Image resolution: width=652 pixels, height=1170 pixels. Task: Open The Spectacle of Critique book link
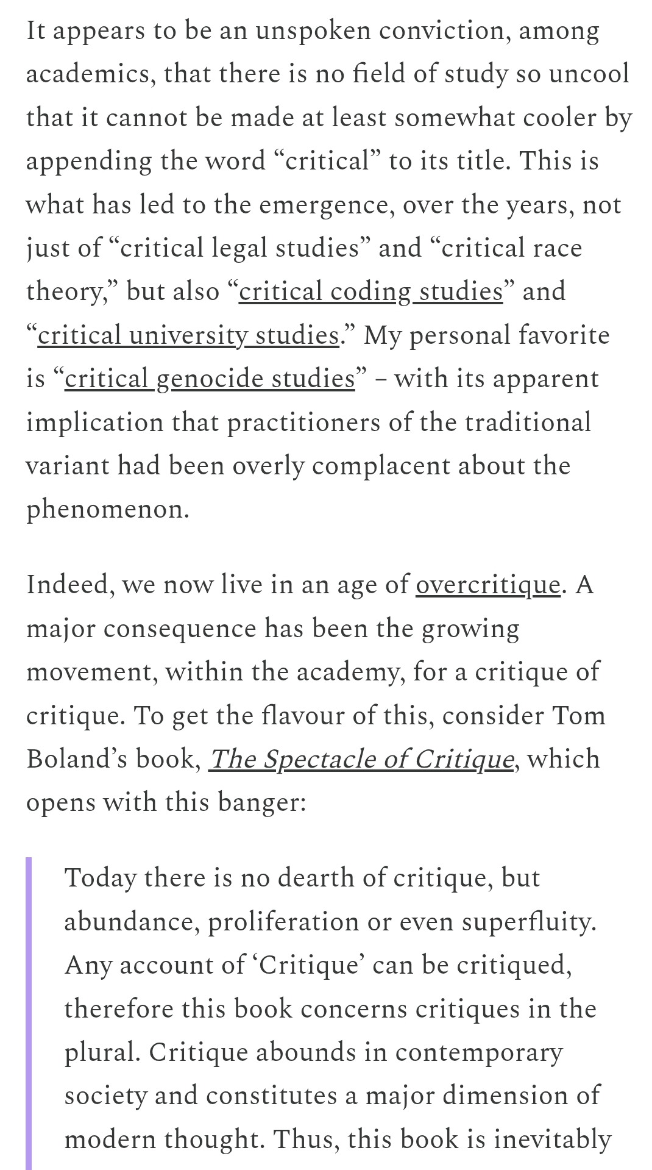(x=361, y=759)
